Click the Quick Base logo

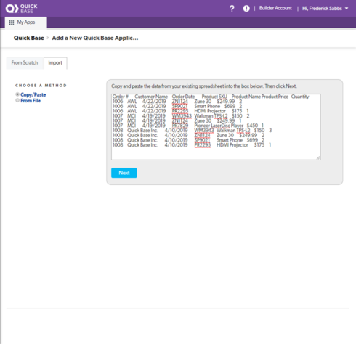22,9
